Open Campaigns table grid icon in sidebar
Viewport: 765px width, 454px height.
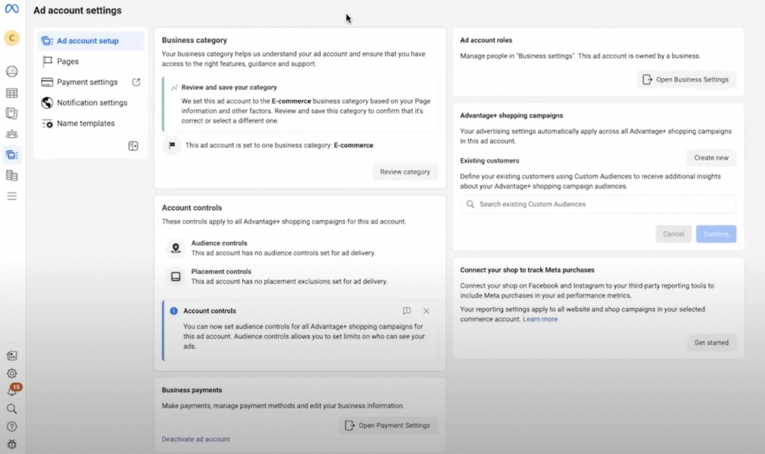(12, 93)
